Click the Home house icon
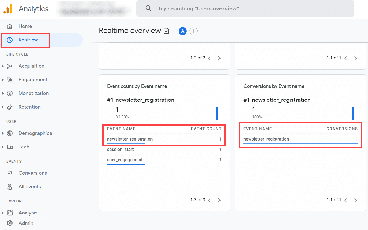The image size is (368, 230). [x=10, y=26]
